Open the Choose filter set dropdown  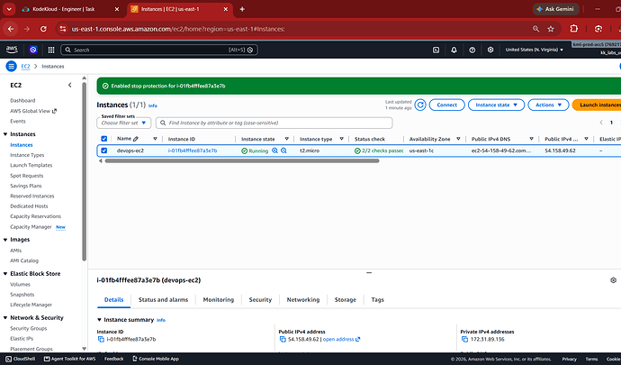pos(123,123)
